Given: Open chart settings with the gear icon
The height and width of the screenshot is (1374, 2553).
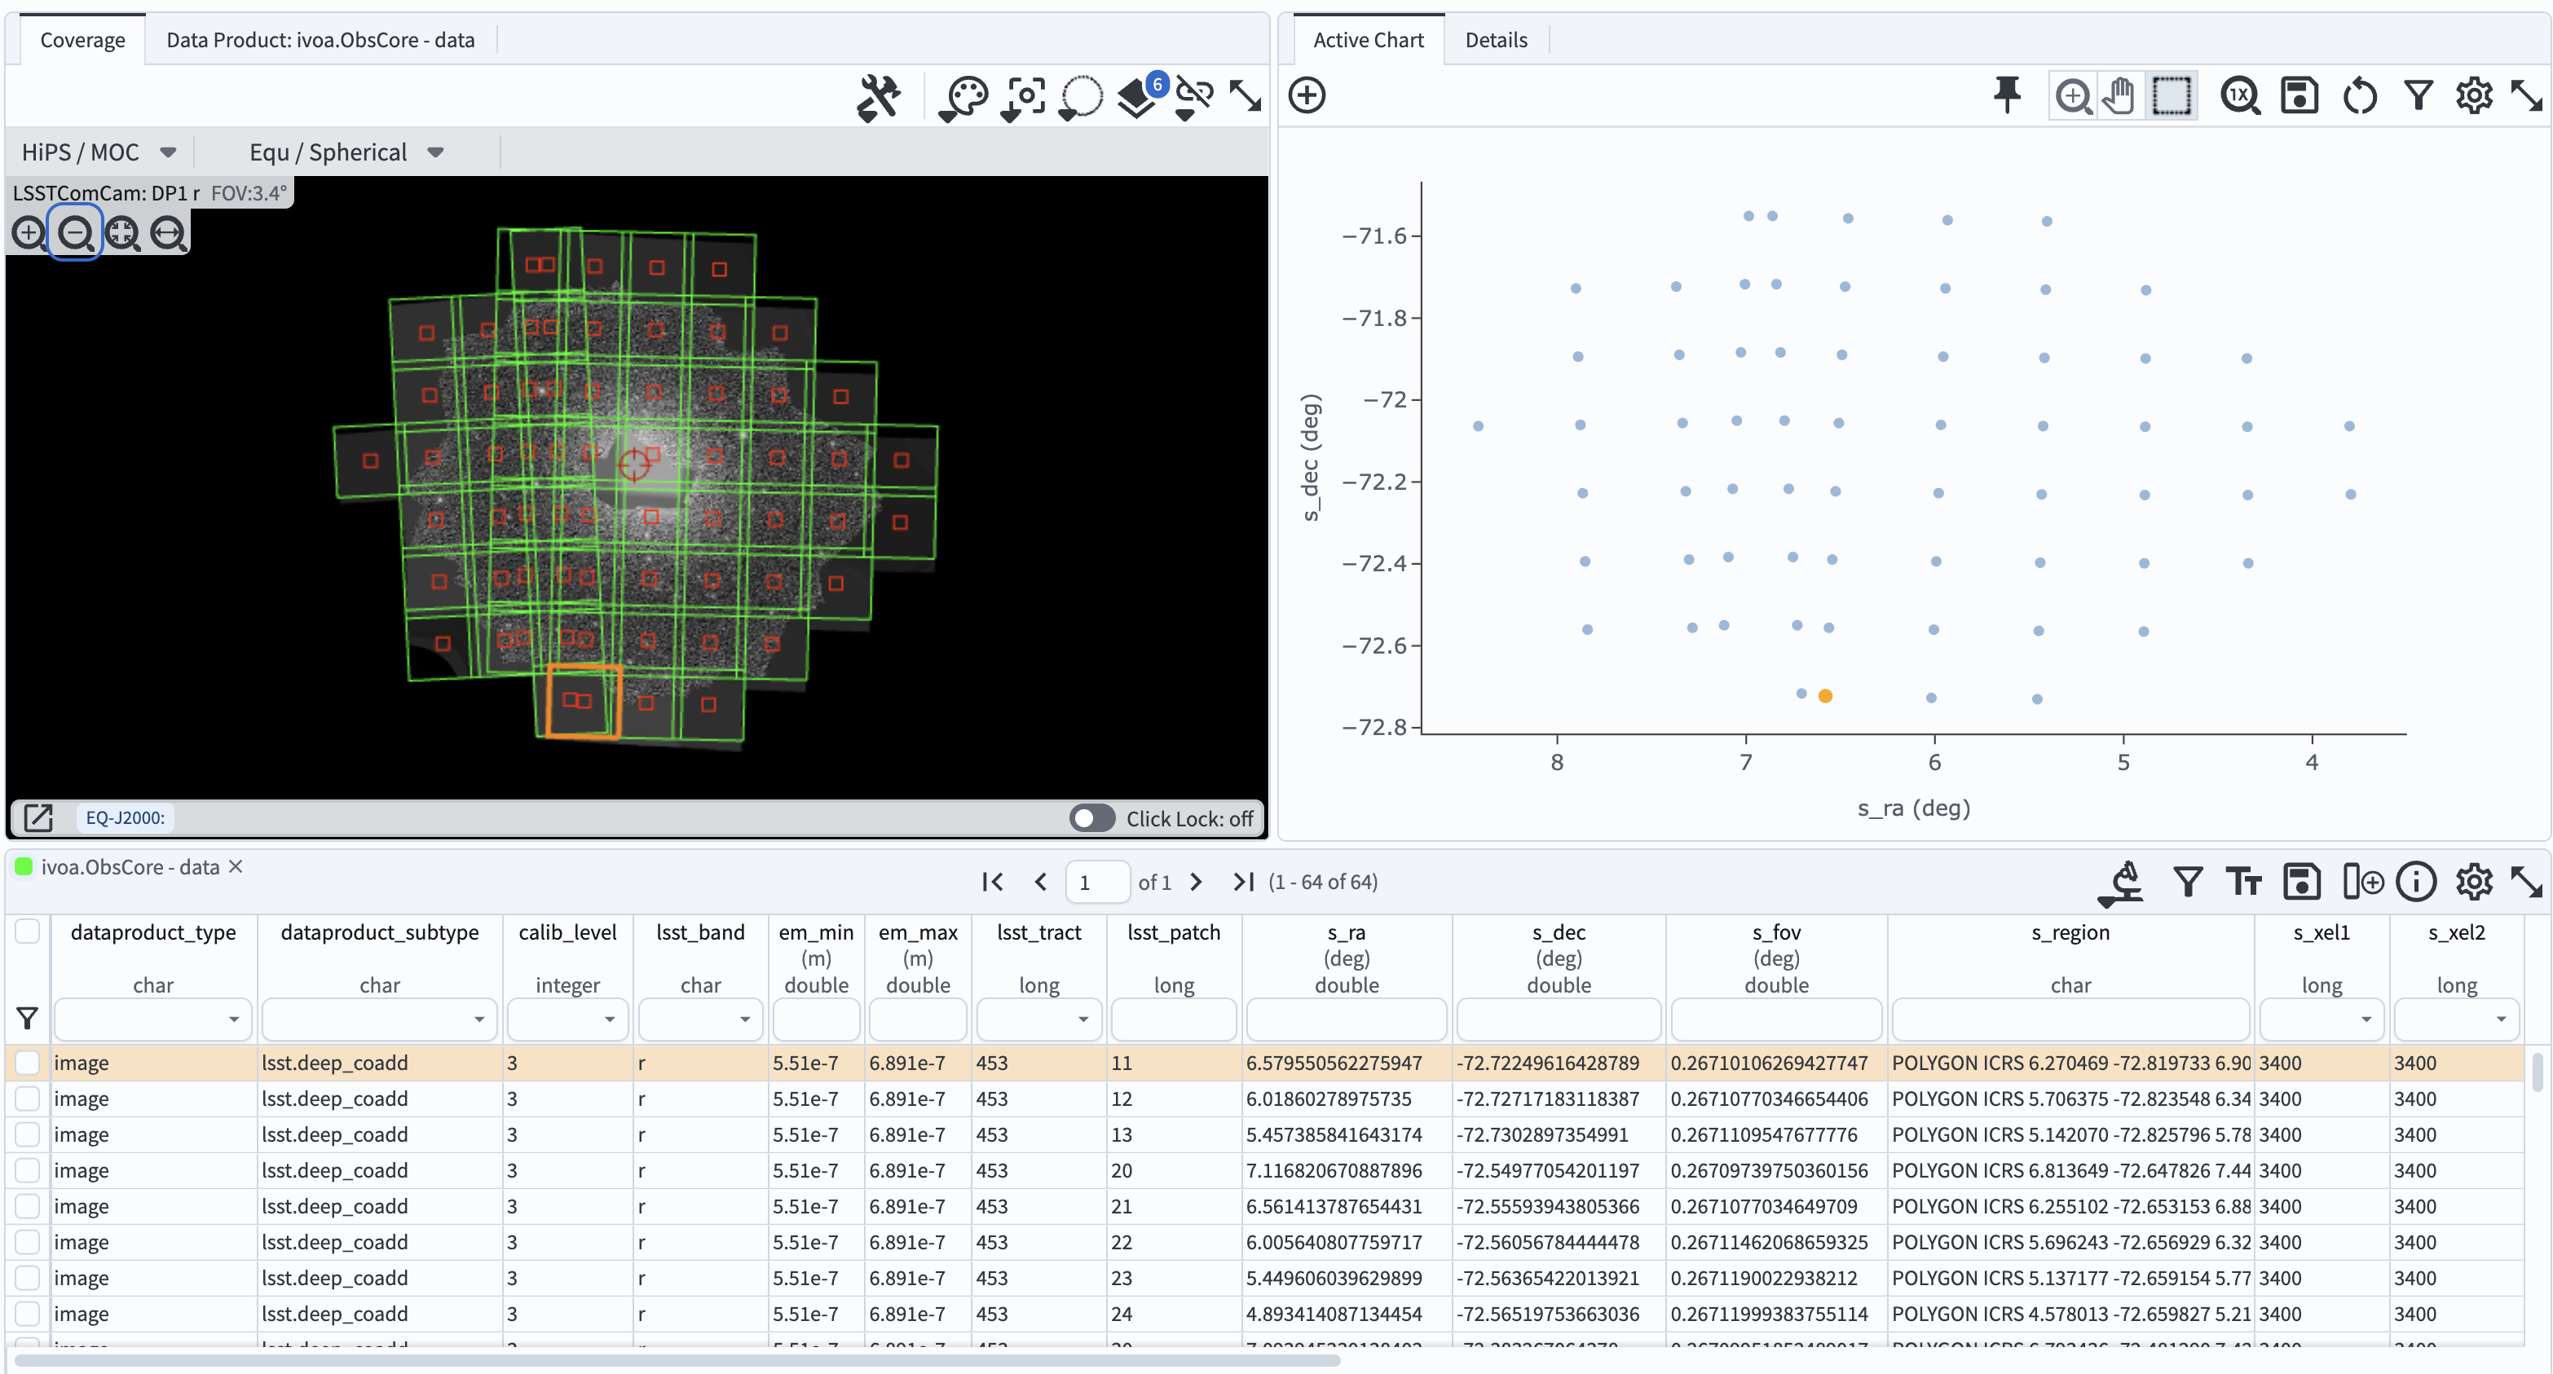Looking at the screenshot, I should tap(2475, 95).
